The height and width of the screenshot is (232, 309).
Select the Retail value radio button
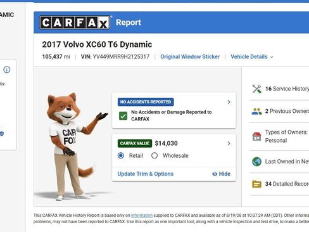[x=121, y=155]
